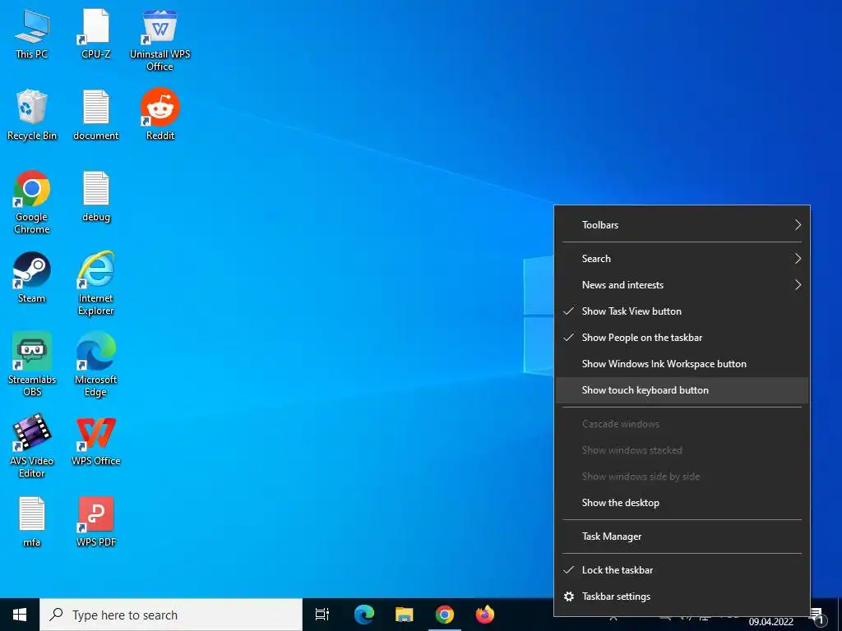The width and height of the screenshot is (842, 631).
Task: Open the Action Center notifications icon
Action: click(818, 616)
